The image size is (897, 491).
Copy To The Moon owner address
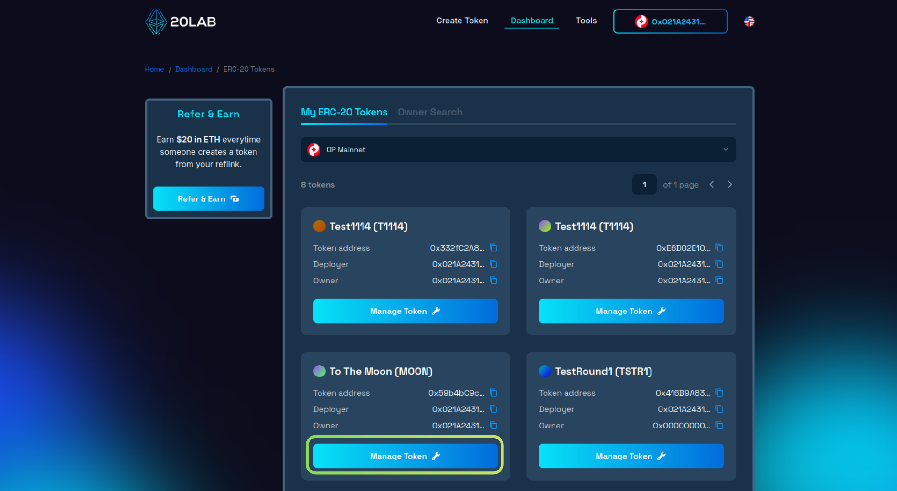click(x=493, y=426)
